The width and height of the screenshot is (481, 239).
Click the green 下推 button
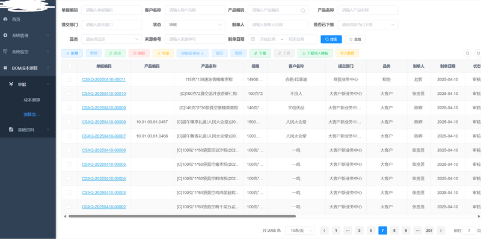(x=260, y=53)
